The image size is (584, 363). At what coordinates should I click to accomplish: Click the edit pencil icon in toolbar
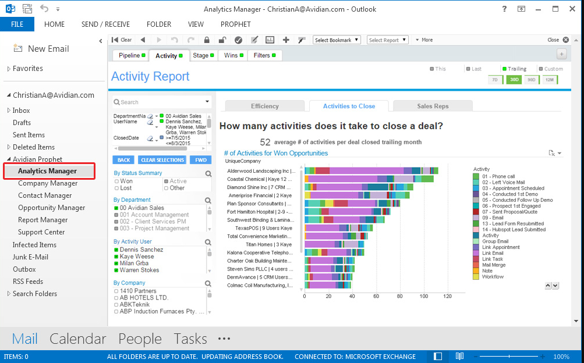254,40
